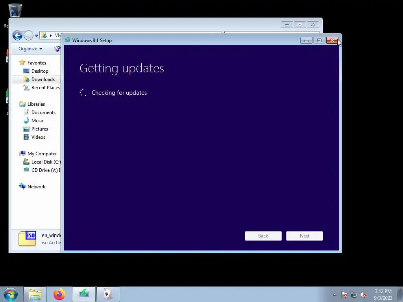The height and width of the screenshot is (302, 403).
Task: Open the recent pages dropdown in Explorer
Action: [36, 36]
